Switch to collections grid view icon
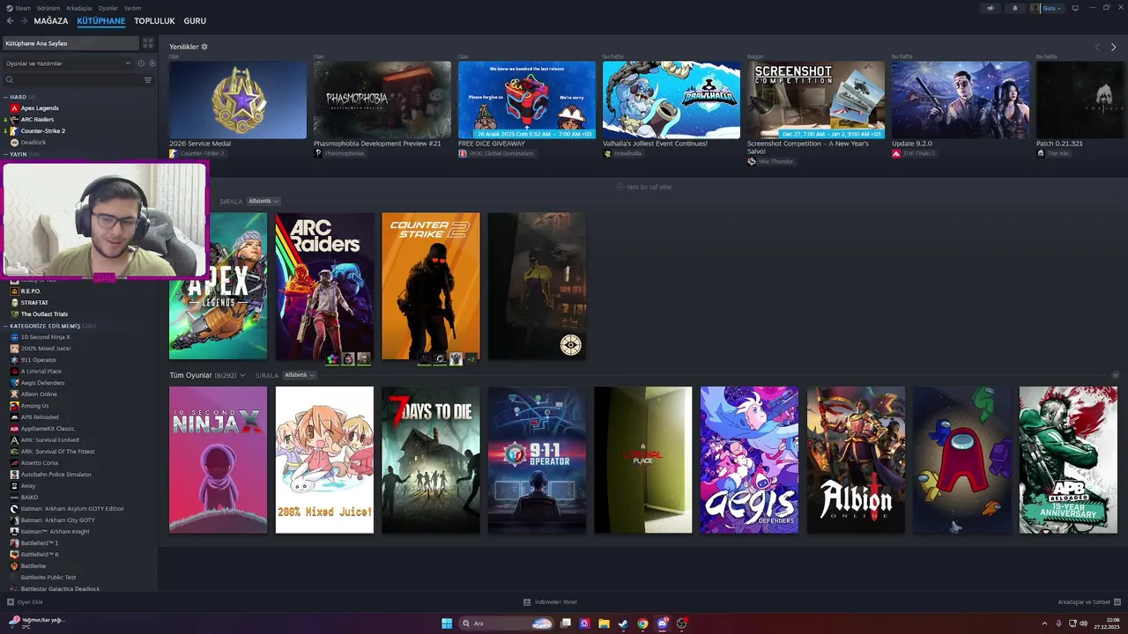The width and height of the screenshot is (1128, 634). (148, 43)
